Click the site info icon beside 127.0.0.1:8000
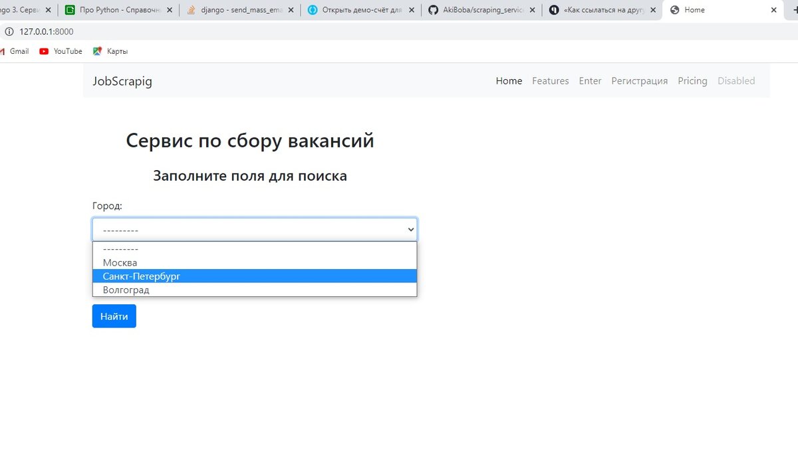This screenshot has width=798, height=467. [x=8, y=31]
